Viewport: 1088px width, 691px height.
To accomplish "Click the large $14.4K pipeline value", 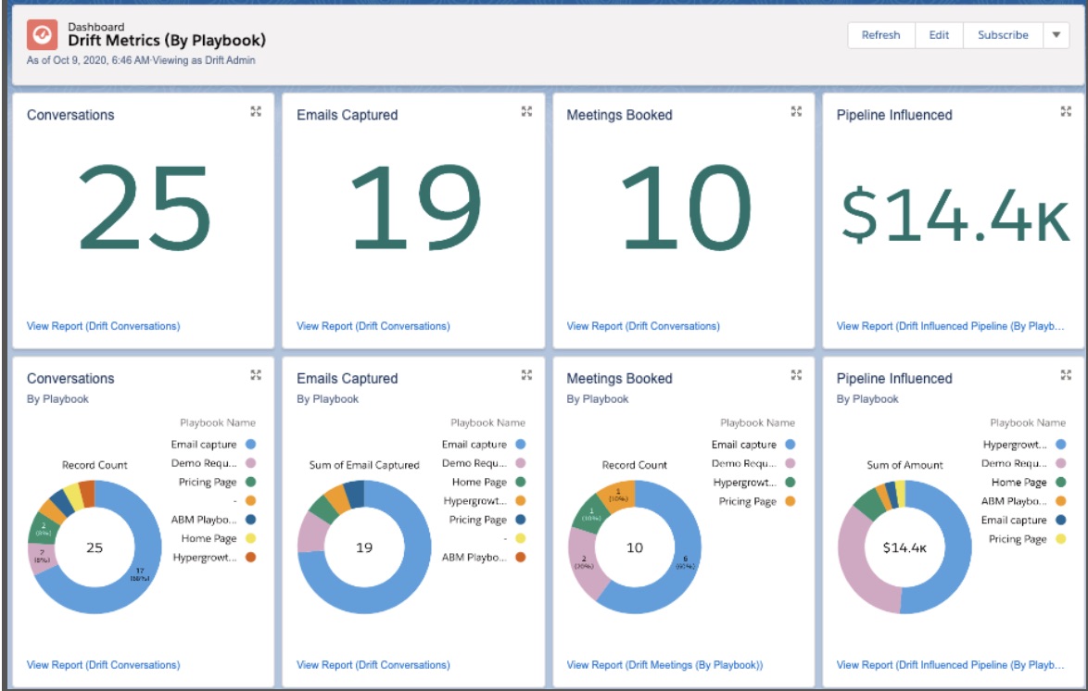I will tap(955, 214).
